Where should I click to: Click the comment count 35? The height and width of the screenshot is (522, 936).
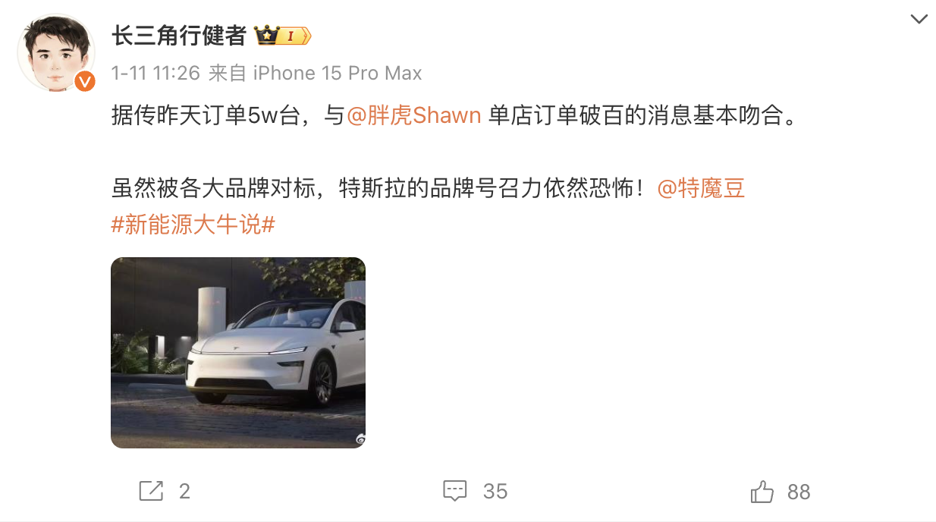tap(495, 492)
